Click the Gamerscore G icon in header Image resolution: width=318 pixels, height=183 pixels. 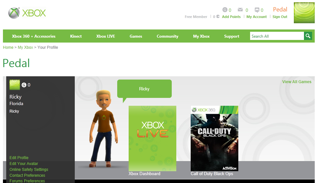tap(225, 9)
